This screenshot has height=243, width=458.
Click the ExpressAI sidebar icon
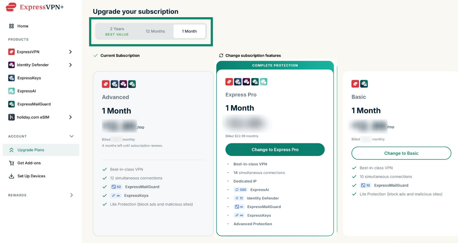point(12,91)
